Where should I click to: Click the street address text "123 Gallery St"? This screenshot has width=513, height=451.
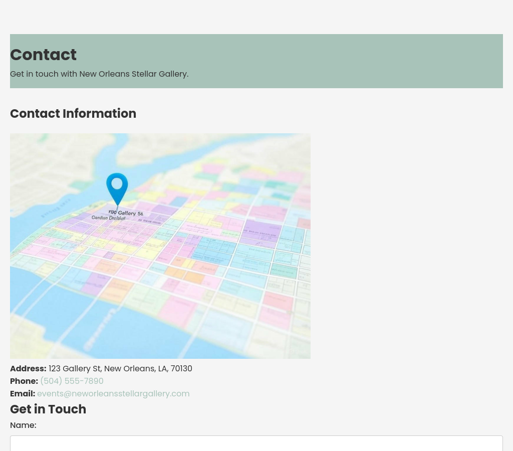[75, 369]
